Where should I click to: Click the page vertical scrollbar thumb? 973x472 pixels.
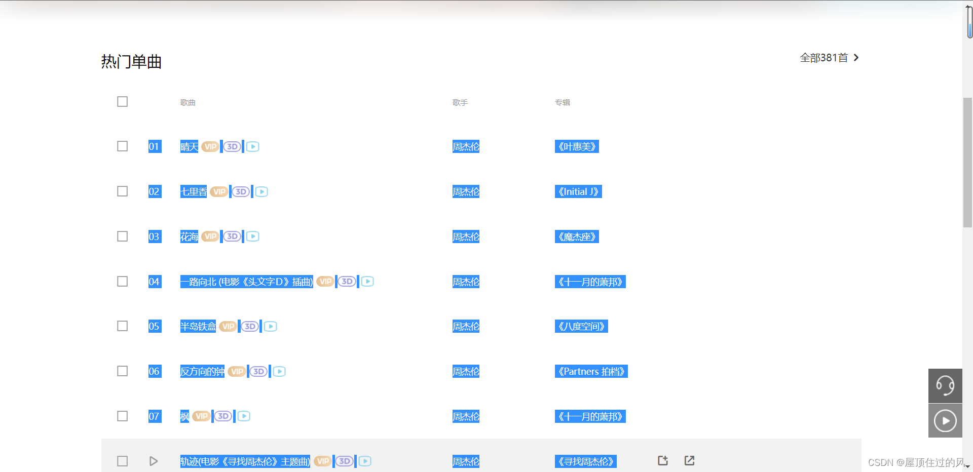(967, 162)
